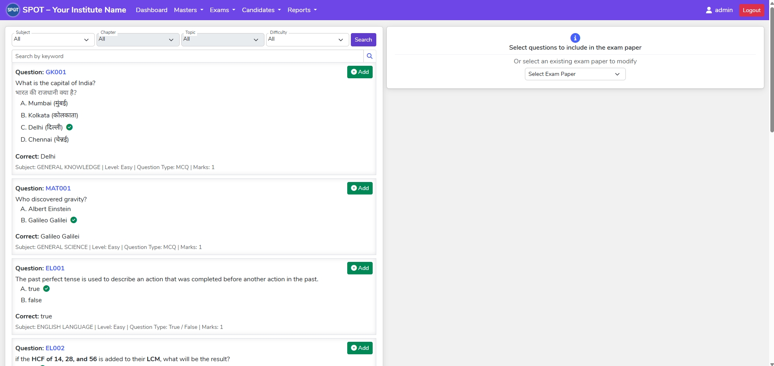
Task: Click option 'D. Chennai (चेन्नई)'
Action: point(45,139)
